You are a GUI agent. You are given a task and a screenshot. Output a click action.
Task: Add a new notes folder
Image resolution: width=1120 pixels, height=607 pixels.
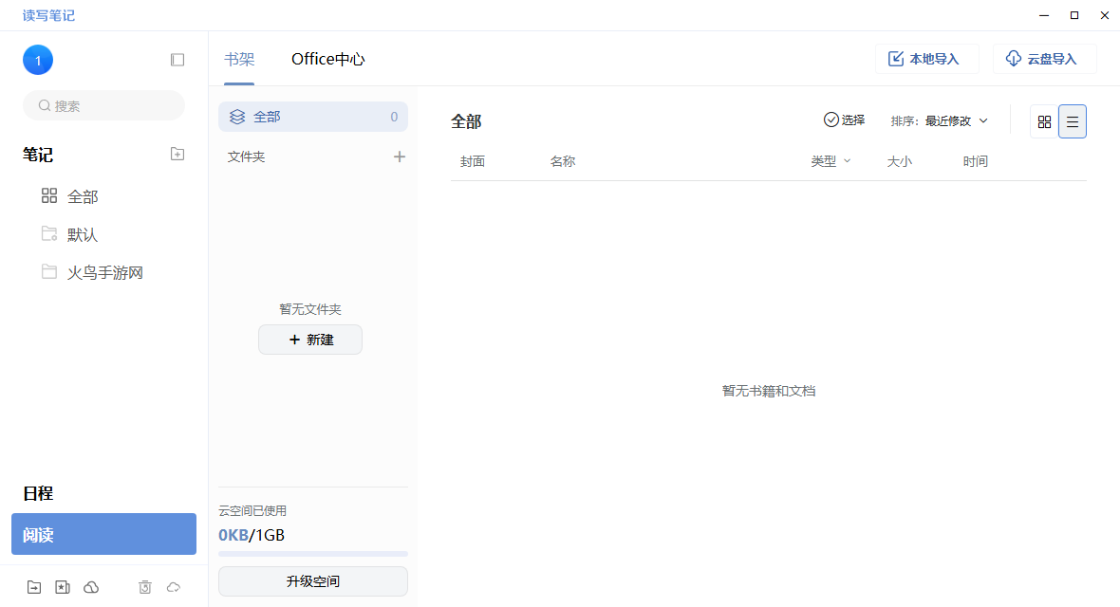tap(177, 155)
